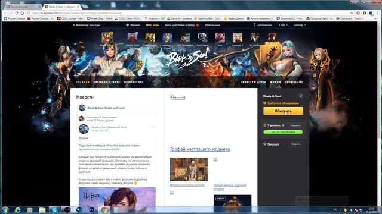382x214 pixels.
Task: Open the CSGO Lounge bookmark
Action: 70,18
